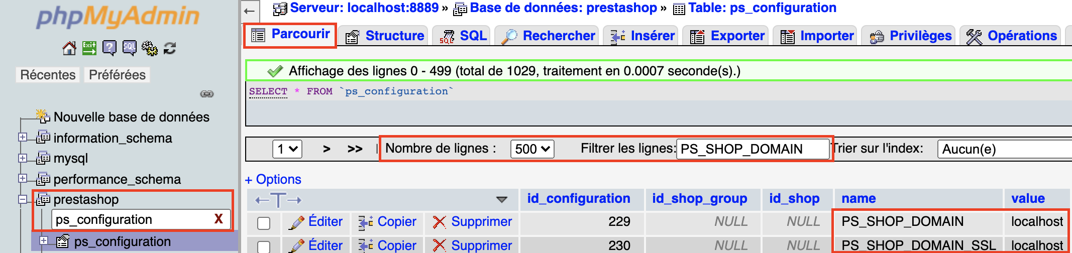Click Table: ps_configuration breadcrumb

click(762, 8)
